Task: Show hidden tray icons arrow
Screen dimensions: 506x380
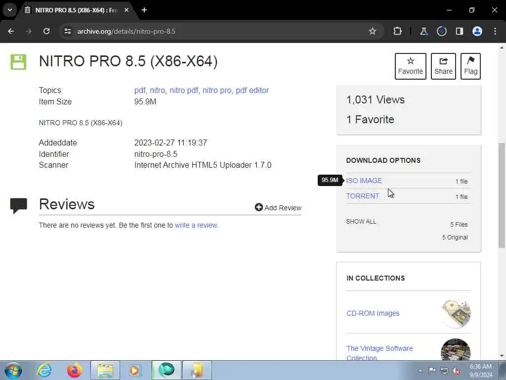Action: [420, 371]
